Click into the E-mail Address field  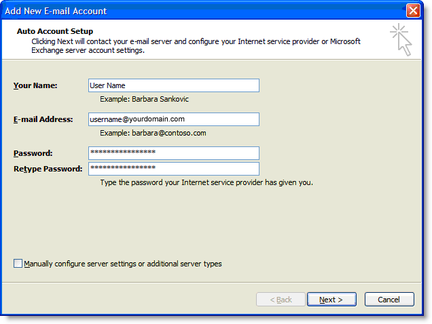174,119
